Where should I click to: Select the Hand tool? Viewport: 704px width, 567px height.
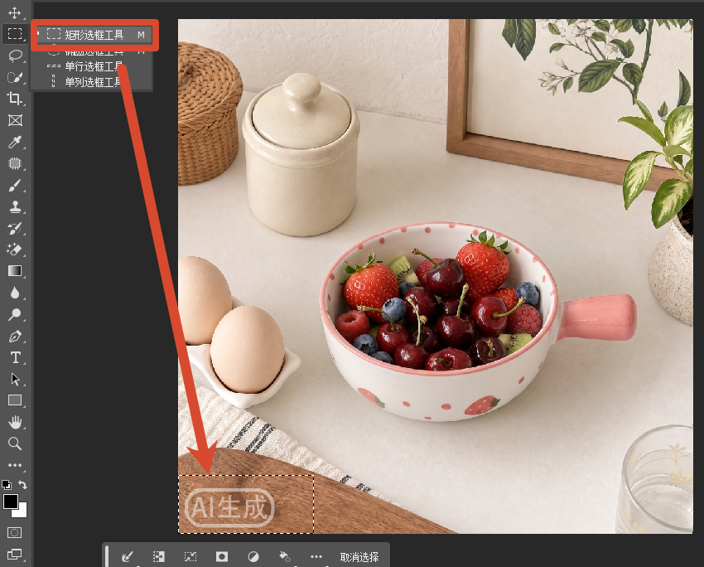coord(15,422)
